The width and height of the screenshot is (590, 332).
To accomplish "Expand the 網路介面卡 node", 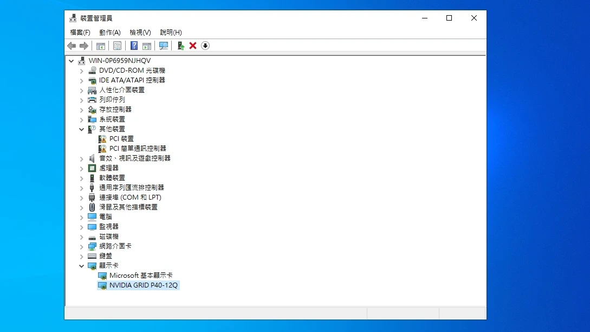I will (81, 247).
